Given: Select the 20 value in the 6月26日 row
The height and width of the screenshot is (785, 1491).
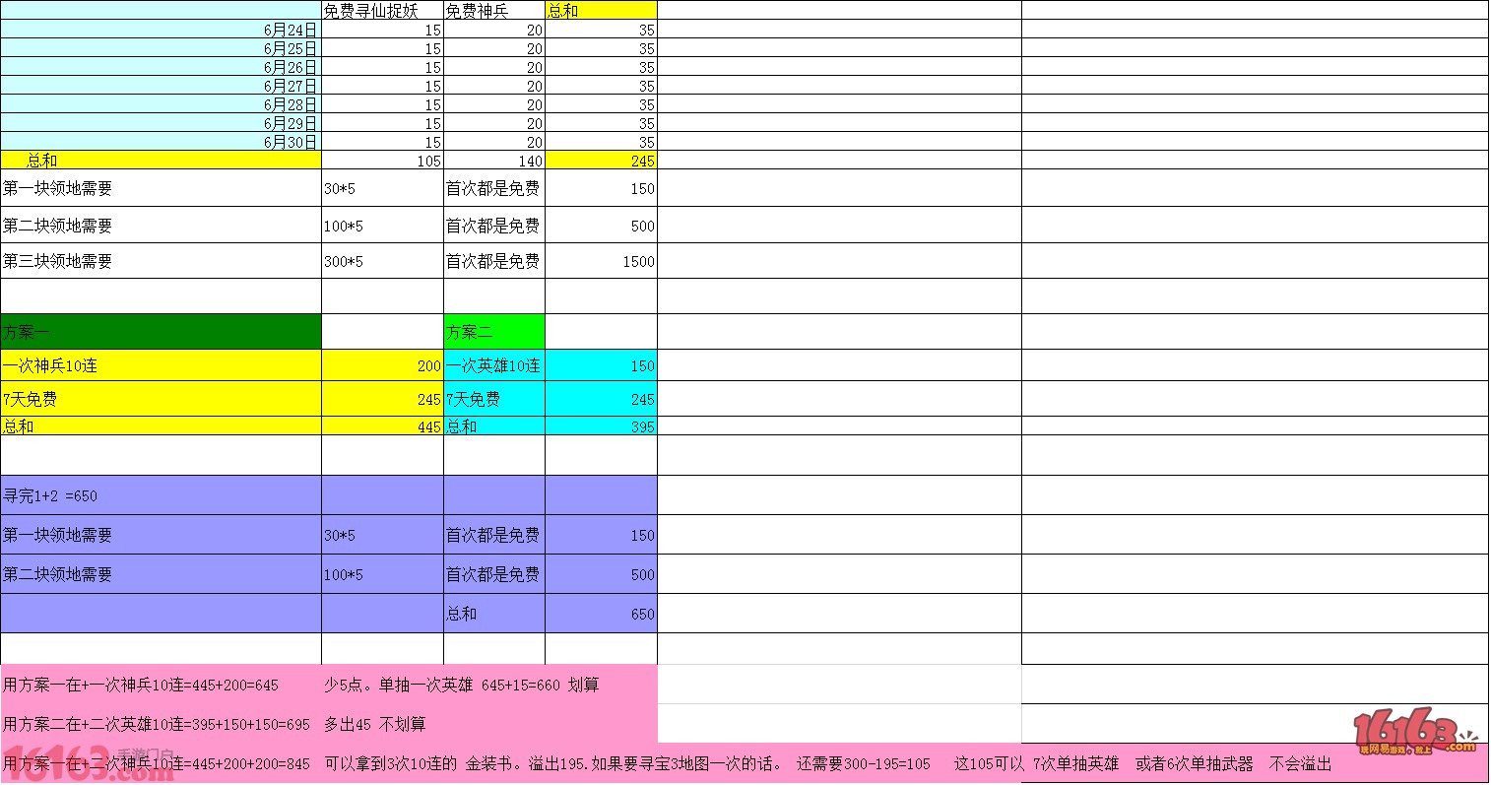Looking at the screenshot, I should [494, 67].
